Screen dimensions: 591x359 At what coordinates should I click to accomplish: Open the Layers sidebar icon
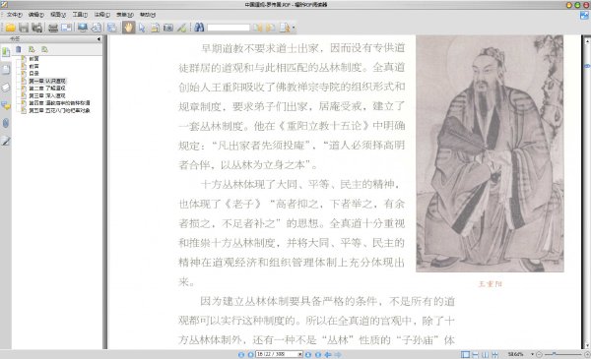pyautogui.click(x=6, y=88)
